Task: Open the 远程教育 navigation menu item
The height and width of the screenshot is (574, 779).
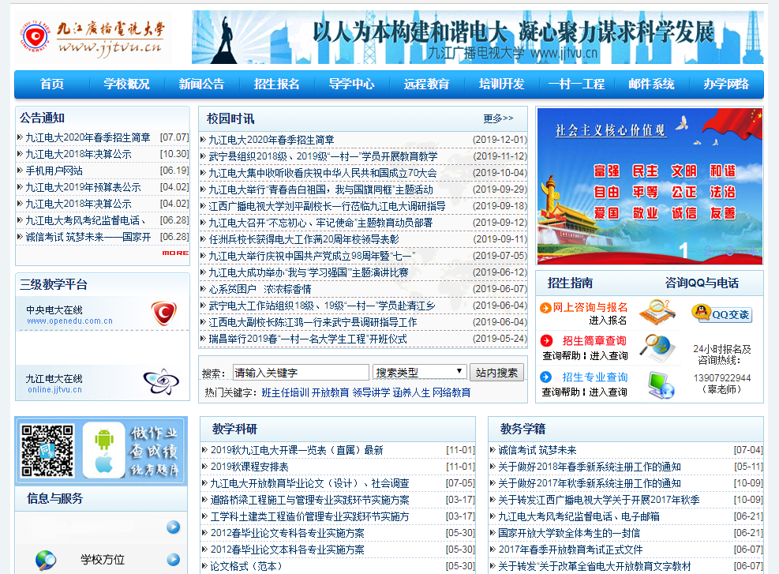Action: pyautogui.click(x=426, y=84)
